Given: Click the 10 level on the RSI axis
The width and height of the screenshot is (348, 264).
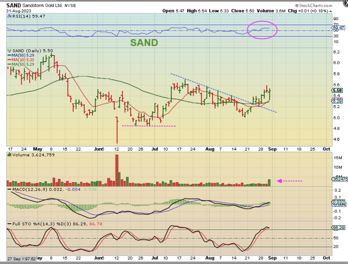Looking at the screenshot, I should (336, 42).
